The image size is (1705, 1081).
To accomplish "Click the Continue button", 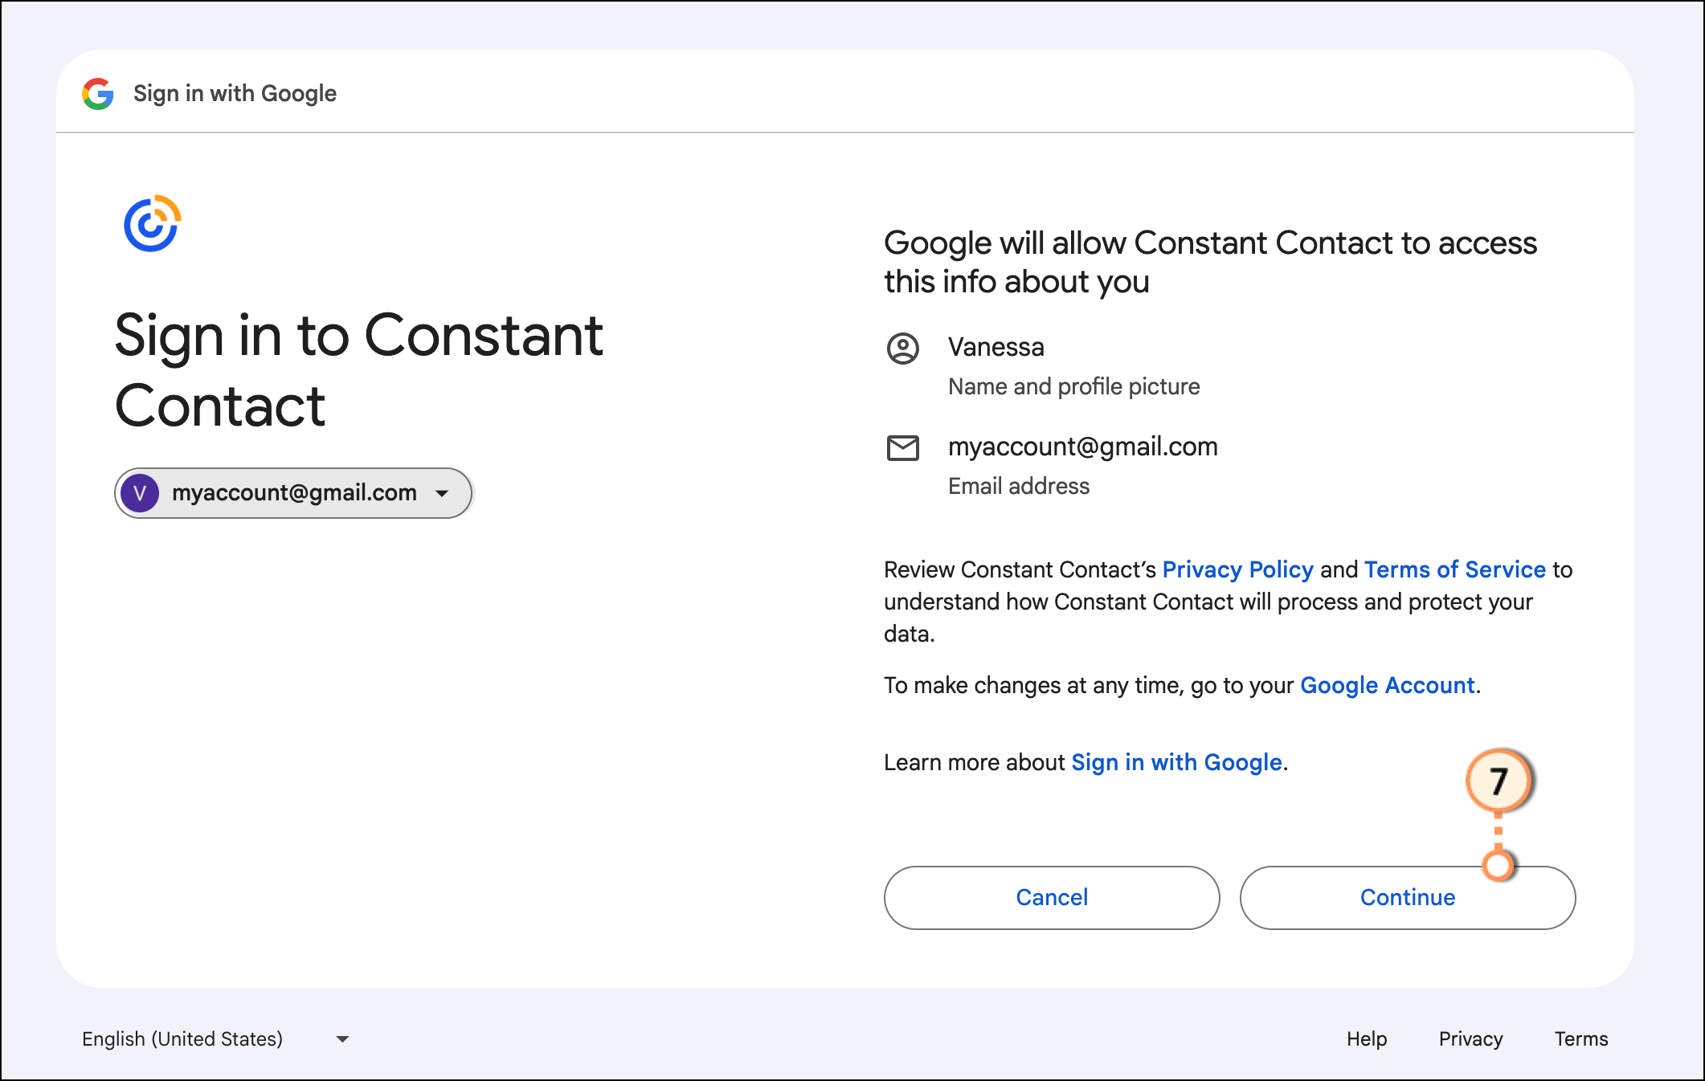I will [1408, 898].
